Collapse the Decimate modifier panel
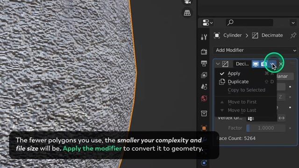299x168 pixels. [x=218, y=64]
